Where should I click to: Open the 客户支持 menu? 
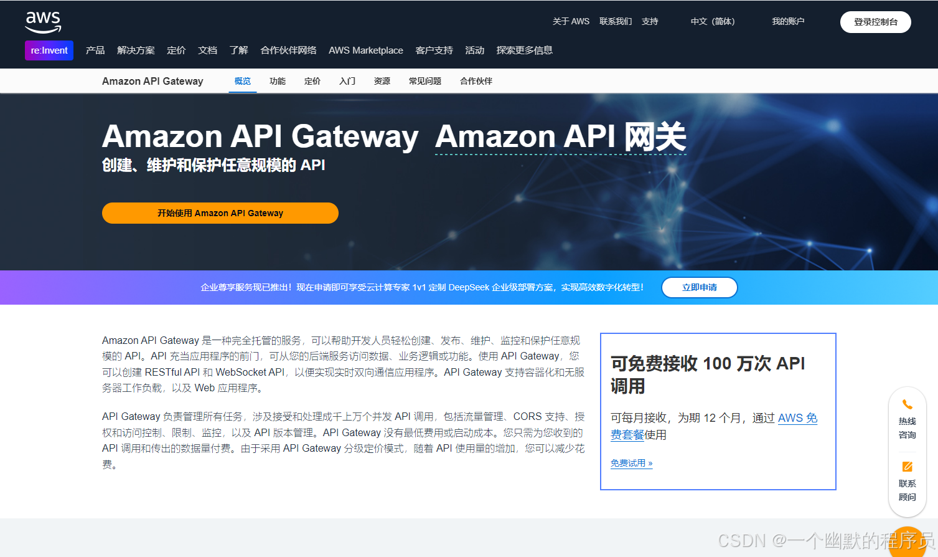tap(434, 50)
